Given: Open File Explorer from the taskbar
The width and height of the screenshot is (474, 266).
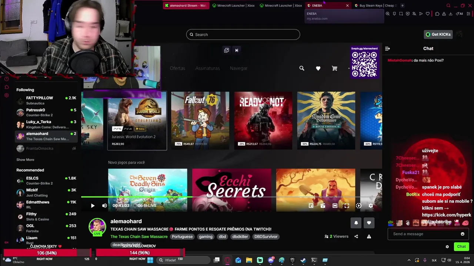Looking at the screenshot, I should (x=249, y=260).
